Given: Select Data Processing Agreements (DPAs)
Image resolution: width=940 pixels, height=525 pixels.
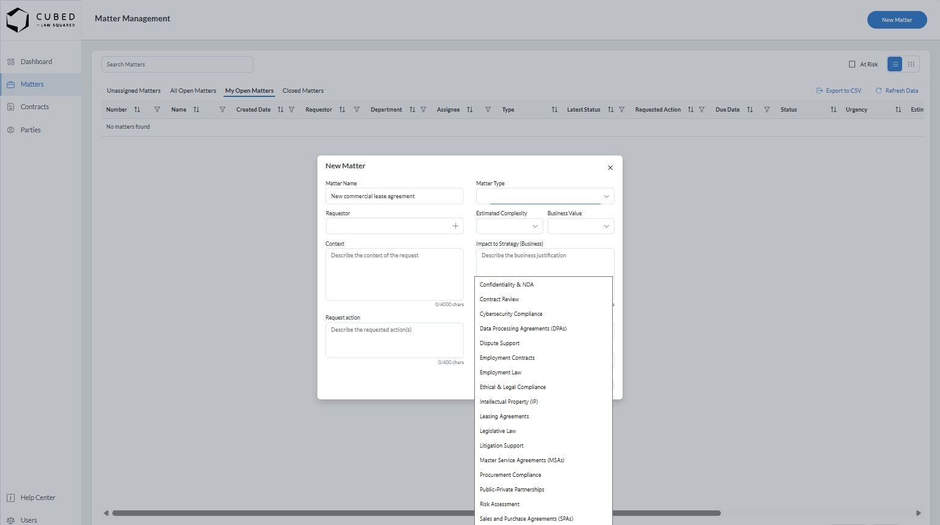Looking at the screenshot, I should [543, 329].
